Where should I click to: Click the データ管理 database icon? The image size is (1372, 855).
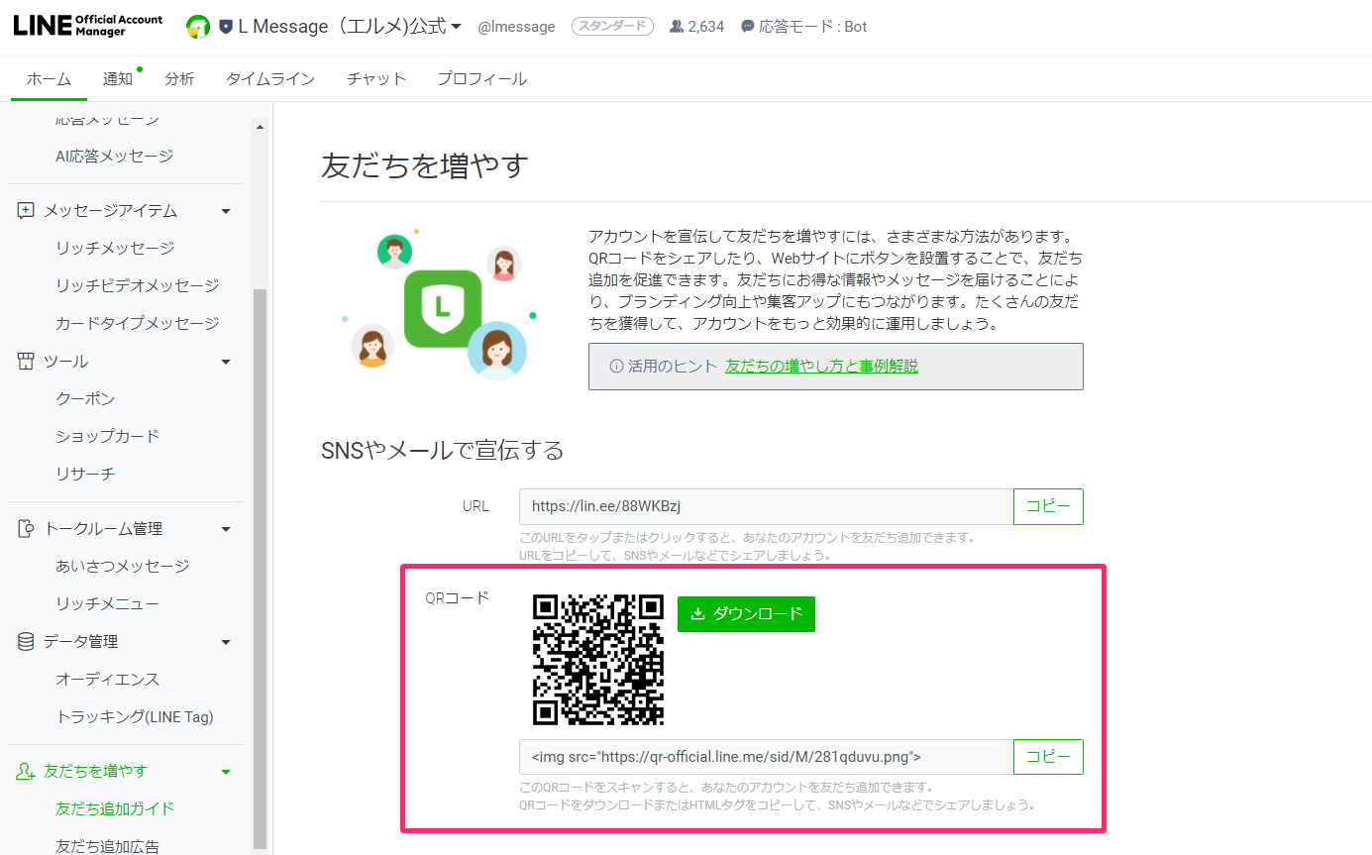coord(26,642)
